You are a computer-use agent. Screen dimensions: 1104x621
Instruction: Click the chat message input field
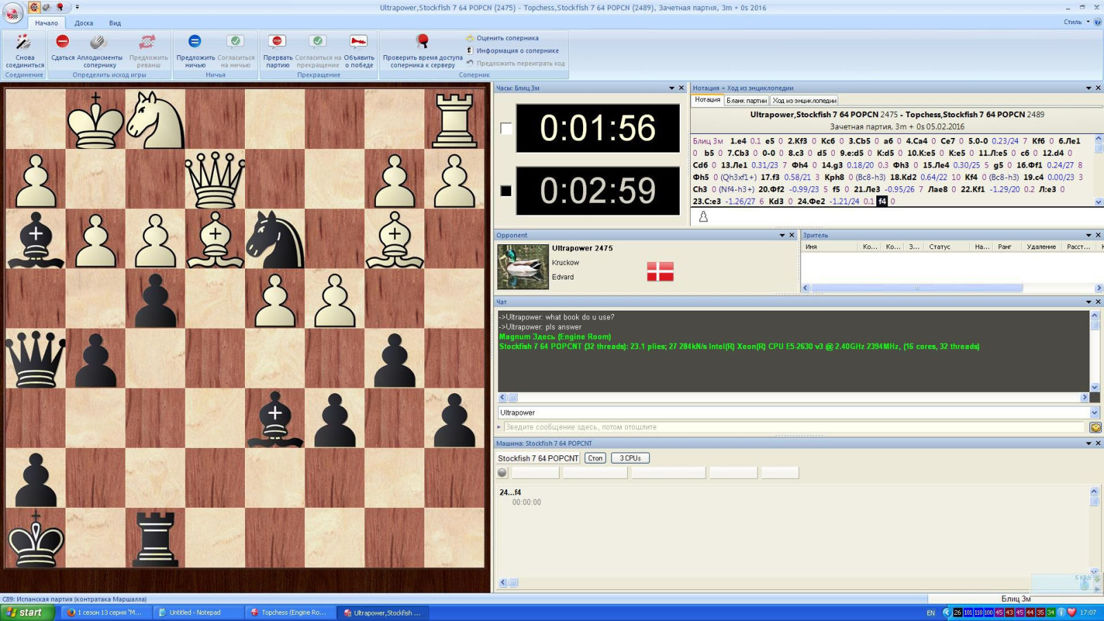pos(794,427)
